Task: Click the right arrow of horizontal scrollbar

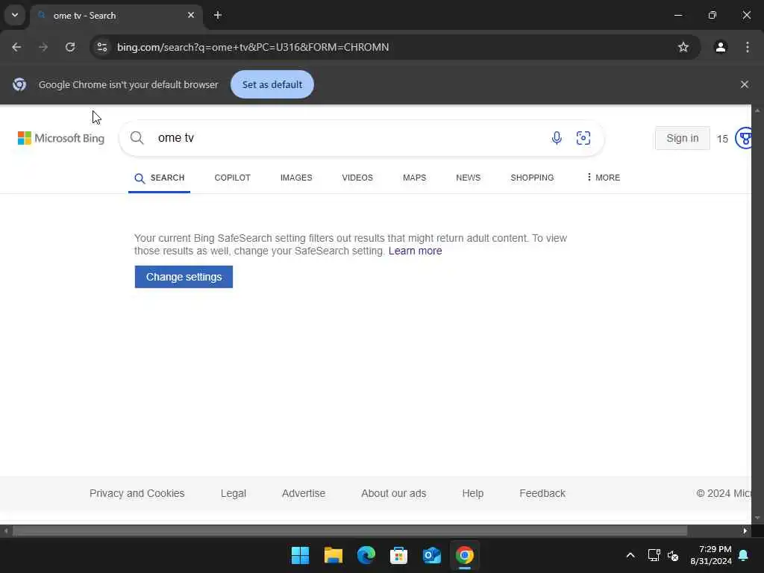Action: point(745,530)
